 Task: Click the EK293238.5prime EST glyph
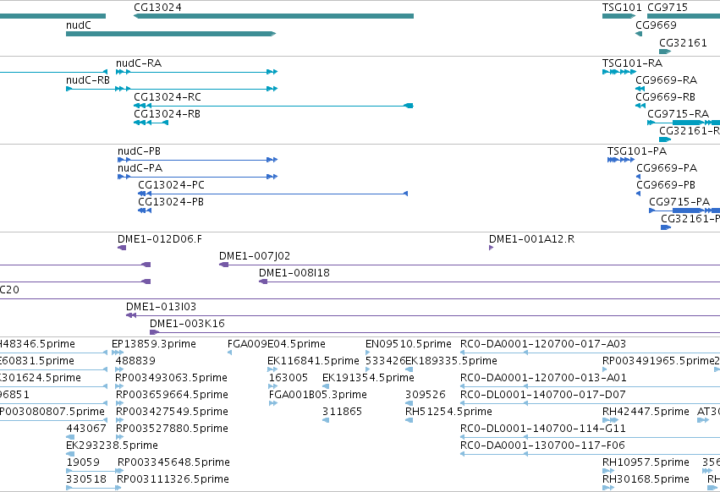click(x=70, y=454)
